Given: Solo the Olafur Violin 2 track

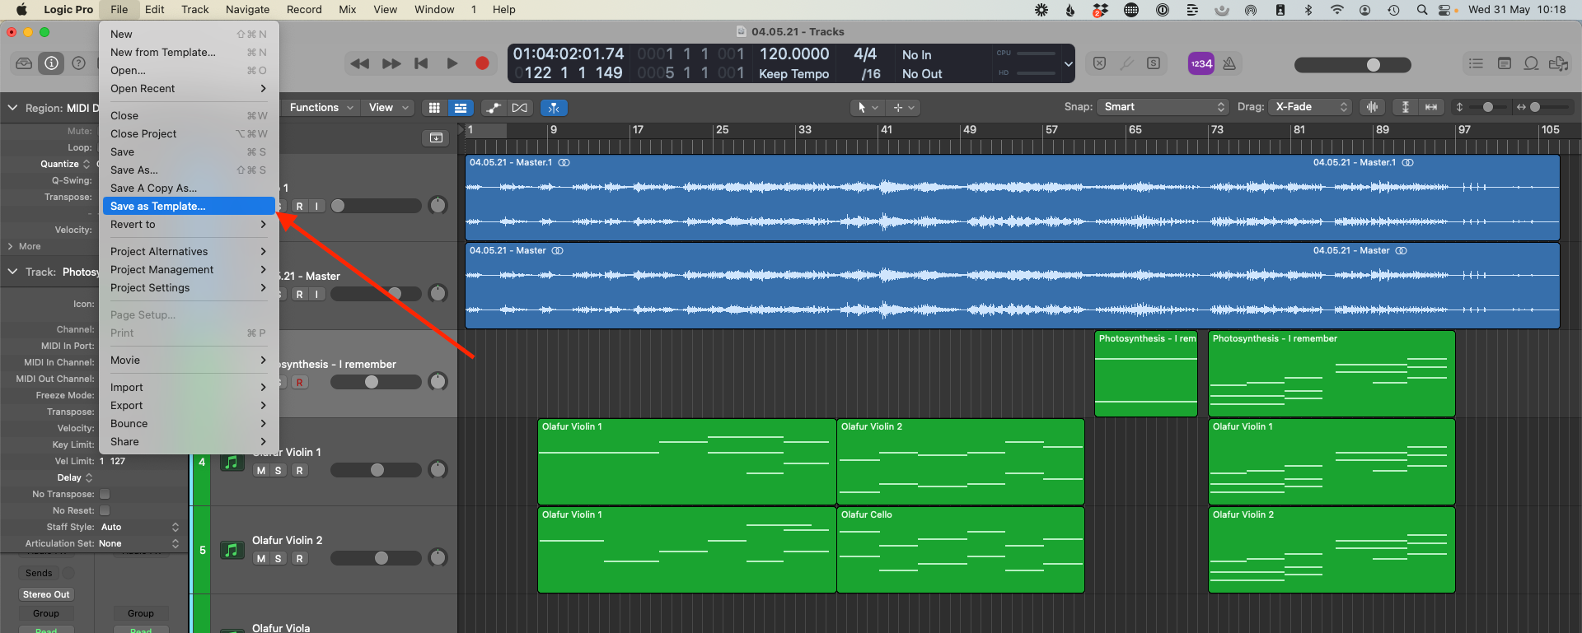Looking at the screenshot, I should pos(278,559).
